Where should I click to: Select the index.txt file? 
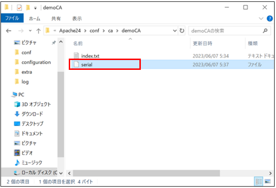[90, 56]
